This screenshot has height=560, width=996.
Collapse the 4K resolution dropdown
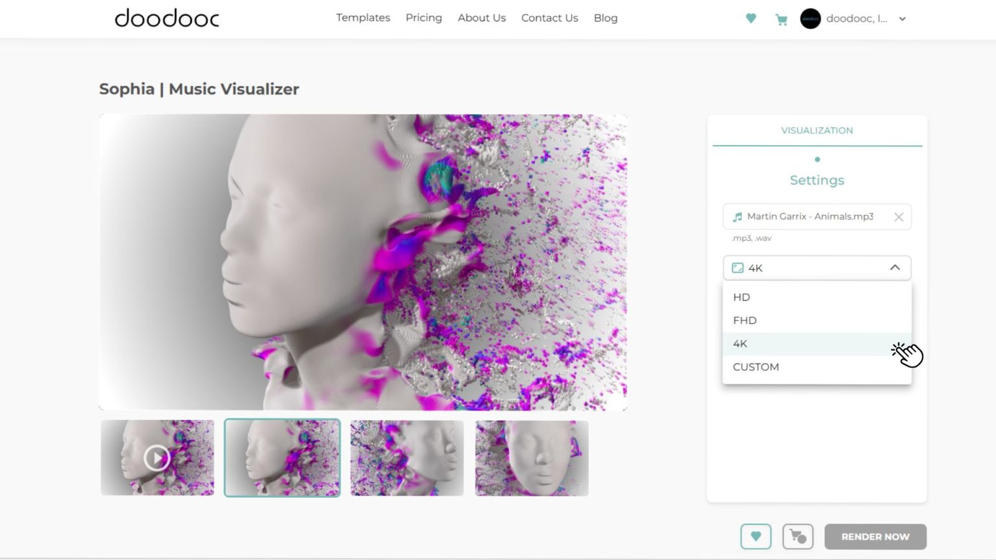click(x=895, y=267)
